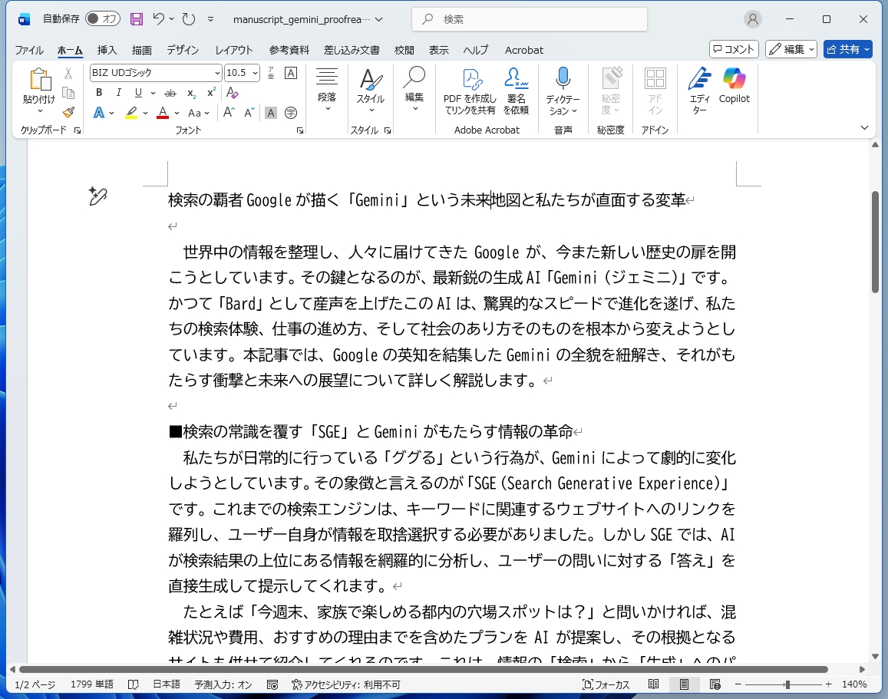The image size is (888, 699).
Task: Toggle Underline formatting
Action: (138, 93)
